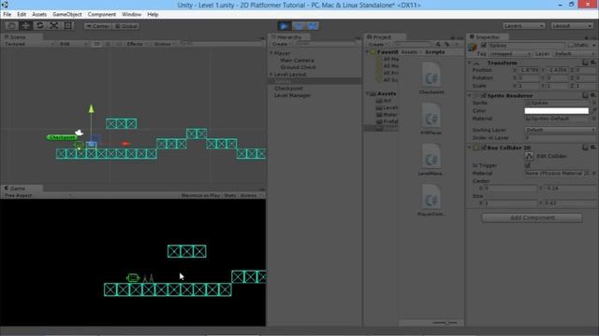
Task: Open the Art folder in the Project tree
Action: [x=387, y=101]
